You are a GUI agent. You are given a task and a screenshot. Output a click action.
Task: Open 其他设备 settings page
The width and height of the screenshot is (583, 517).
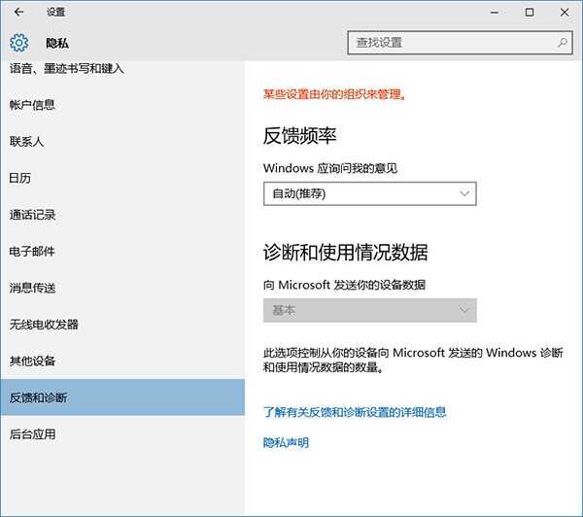[x=32, y=361]
